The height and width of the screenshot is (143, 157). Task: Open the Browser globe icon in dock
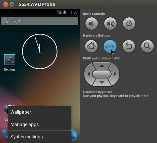click(x=74, y=135)
